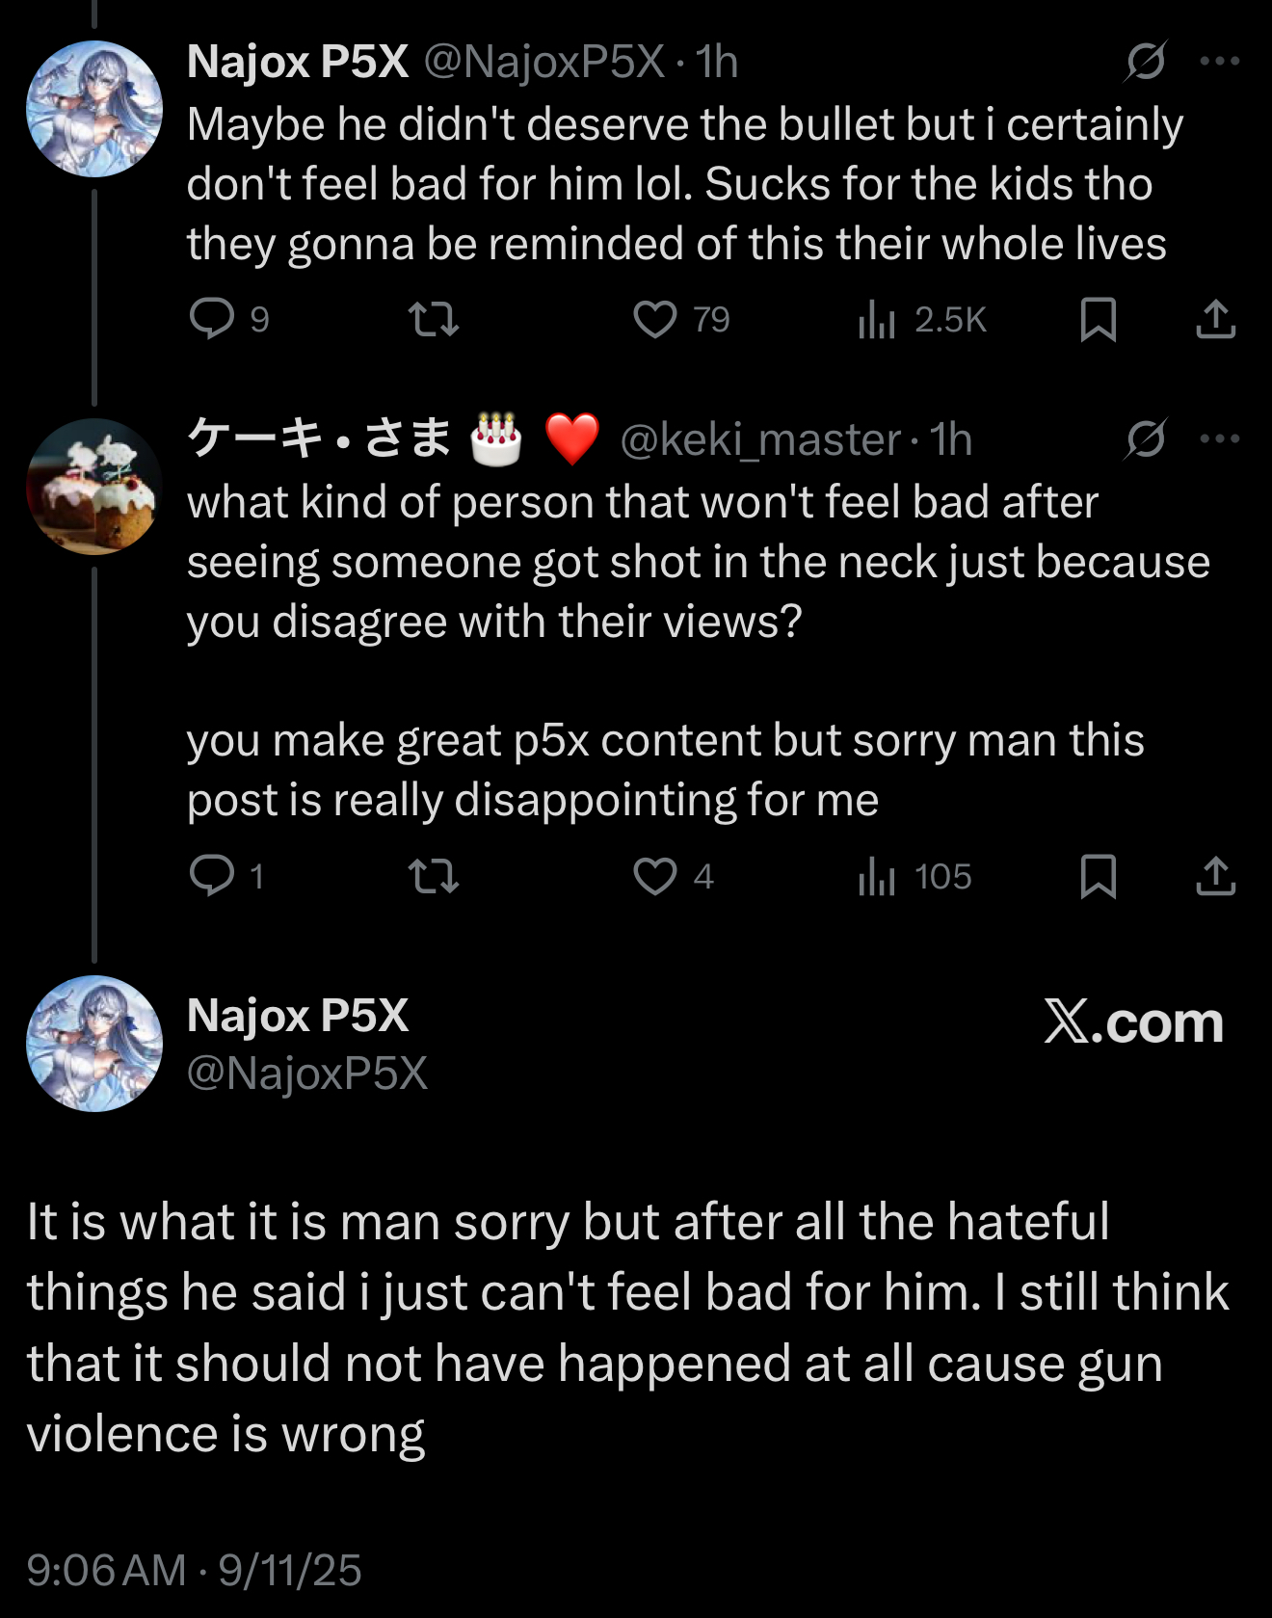Open more options on keki_master's post

pyautogui.click(x=1219, y=439)
